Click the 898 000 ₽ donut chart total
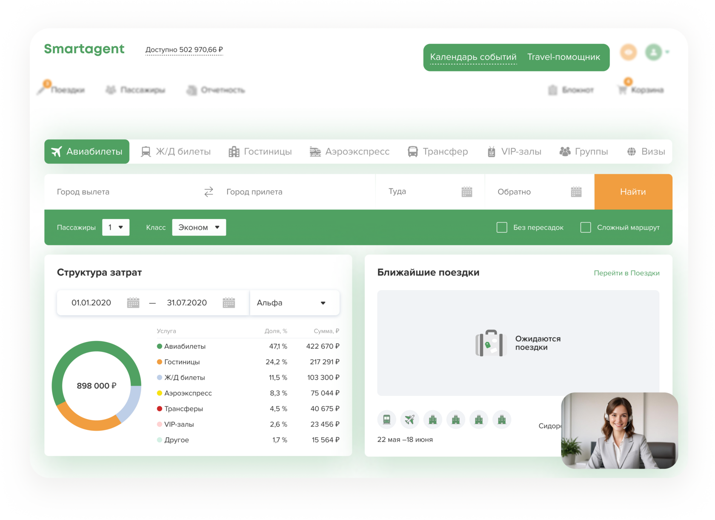Image resolution: width=715 pixels, height=520 pixels. click(x=97, y=386)
